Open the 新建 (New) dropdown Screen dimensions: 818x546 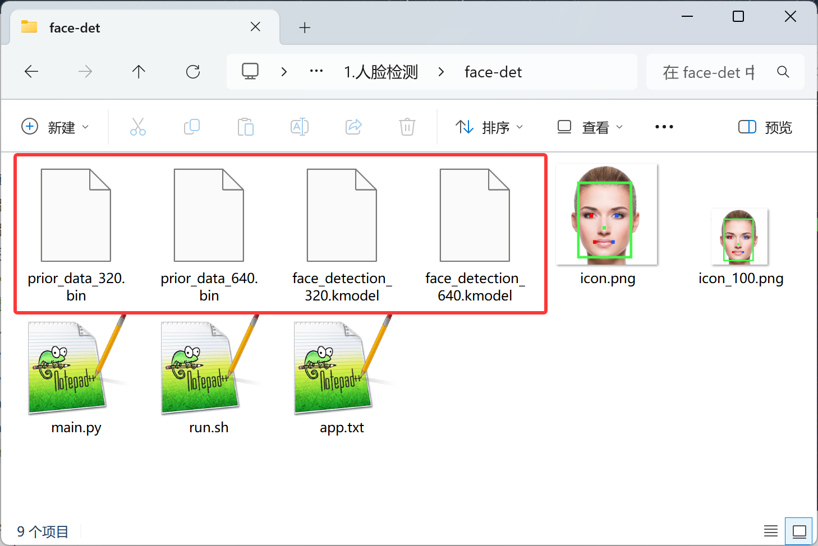point(55,127)
